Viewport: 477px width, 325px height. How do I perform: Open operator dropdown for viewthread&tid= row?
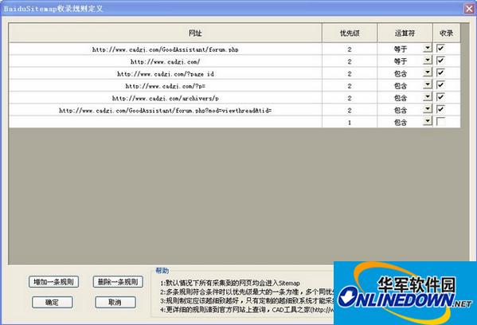[428, 109]
